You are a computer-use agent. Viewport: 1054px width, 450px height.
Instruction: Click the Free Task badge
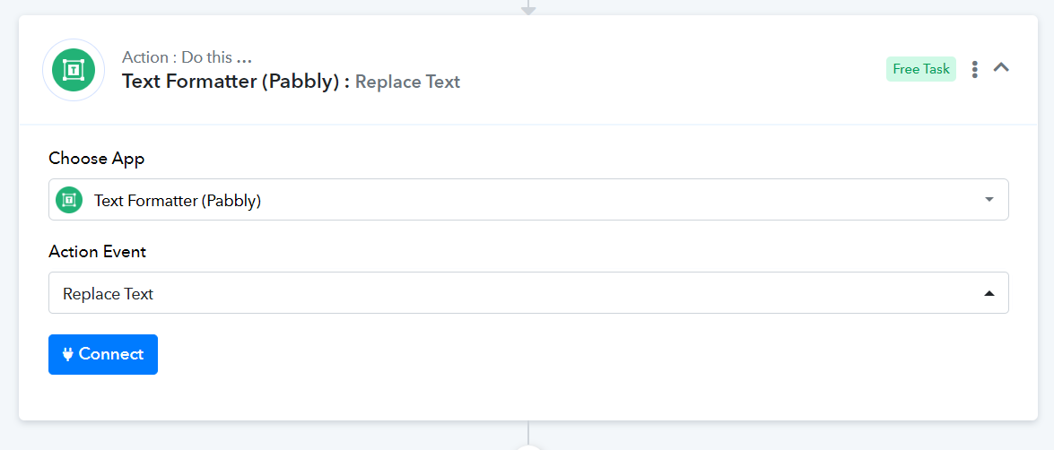click(921, 69)
